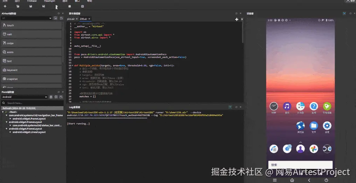Open the Clock app on the phone screen
The height and width of the screenshot is (183, 356).
274,106
